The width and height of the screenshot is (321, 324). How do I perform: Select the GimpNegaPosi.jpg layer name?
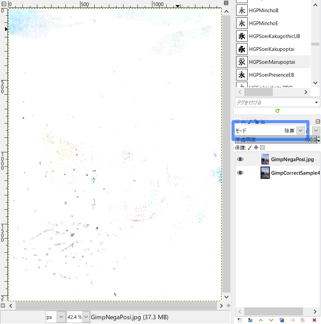(x=292, y=159)
